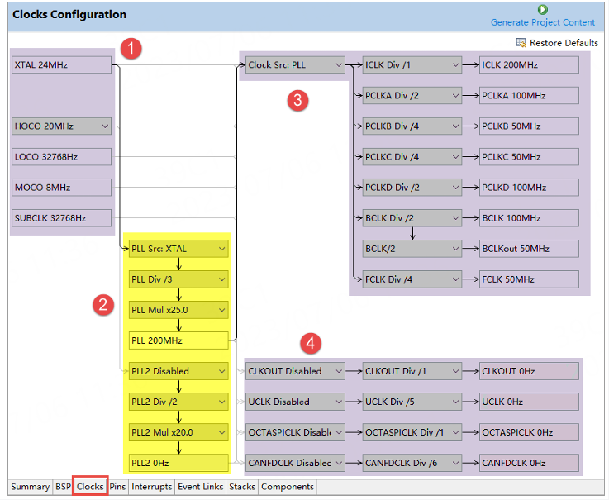
Task: Select the Clocks tab
Action: 90,487
